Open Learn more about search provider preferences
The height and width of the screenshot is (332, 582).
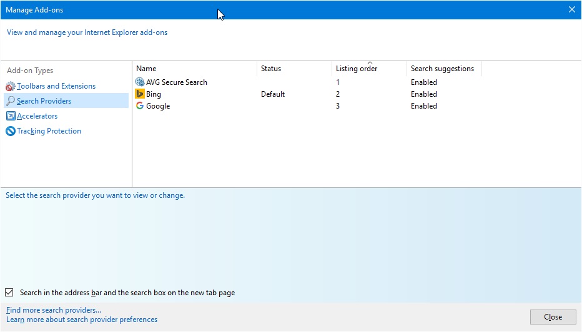(82, 320)
